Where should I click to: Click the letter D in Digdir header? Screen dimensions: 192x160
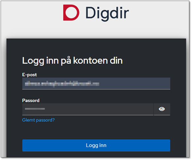(x=91, y=13)
